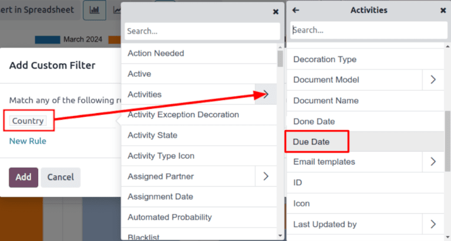Click the line chart view icon
451x241 pixels.
(x=116, y=10)
